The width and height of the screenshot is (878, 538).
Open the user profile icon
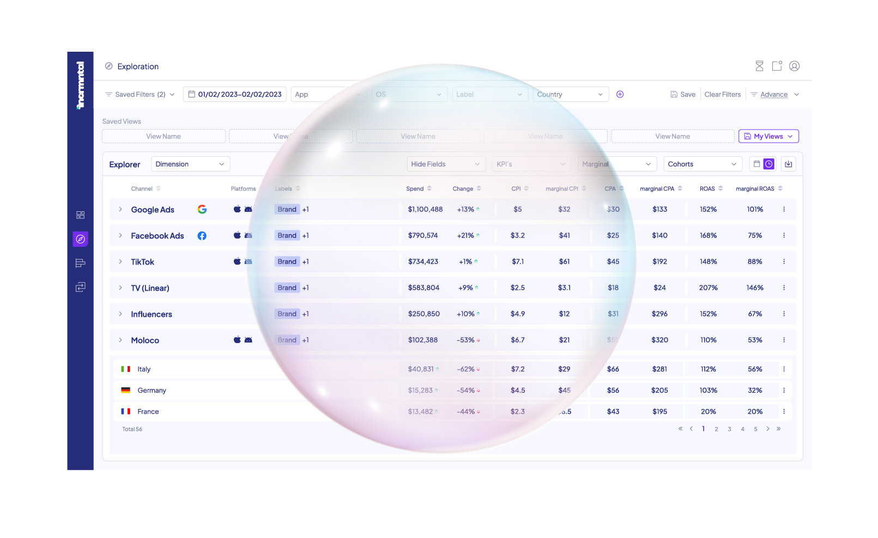[794, 66]
